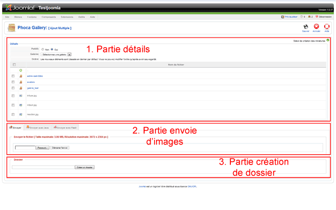Image resolution: width=336 pixels, height=210 pixels.
Task: Click the reaction.jpg file name
Action: coord(33,115)
